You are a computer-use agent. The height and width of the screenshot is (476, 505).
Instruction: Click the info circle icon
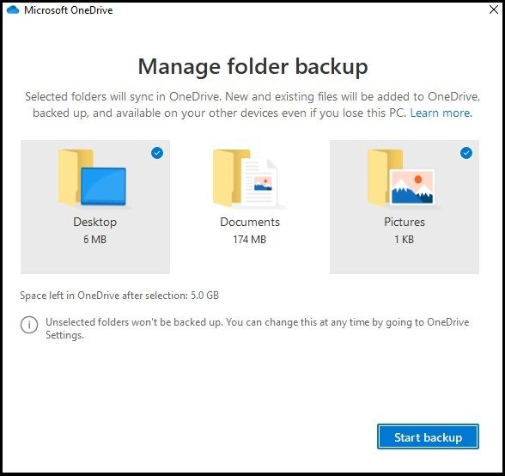[x=29, y=325]
